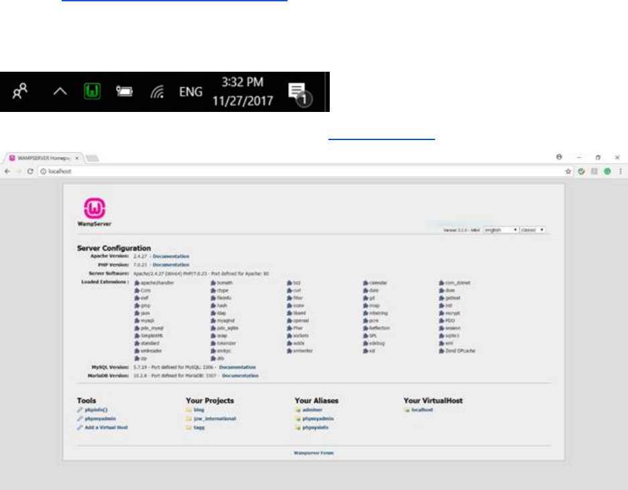The image size is (628, 490).
Task: Open phpmyadmin under Your Aliases
Action: (x=318, y=419)
